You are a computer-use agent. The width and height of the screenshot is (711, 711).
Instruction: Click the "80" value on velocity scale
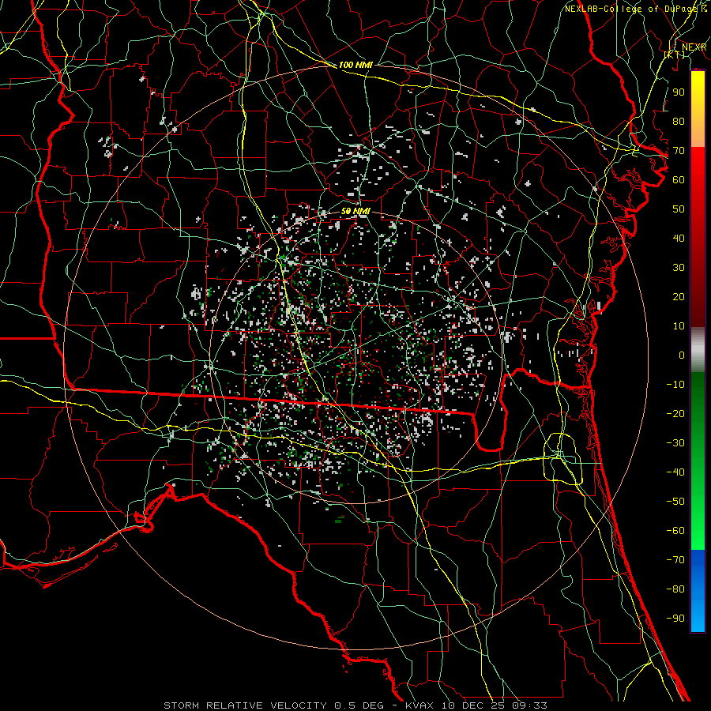point(679,121)
